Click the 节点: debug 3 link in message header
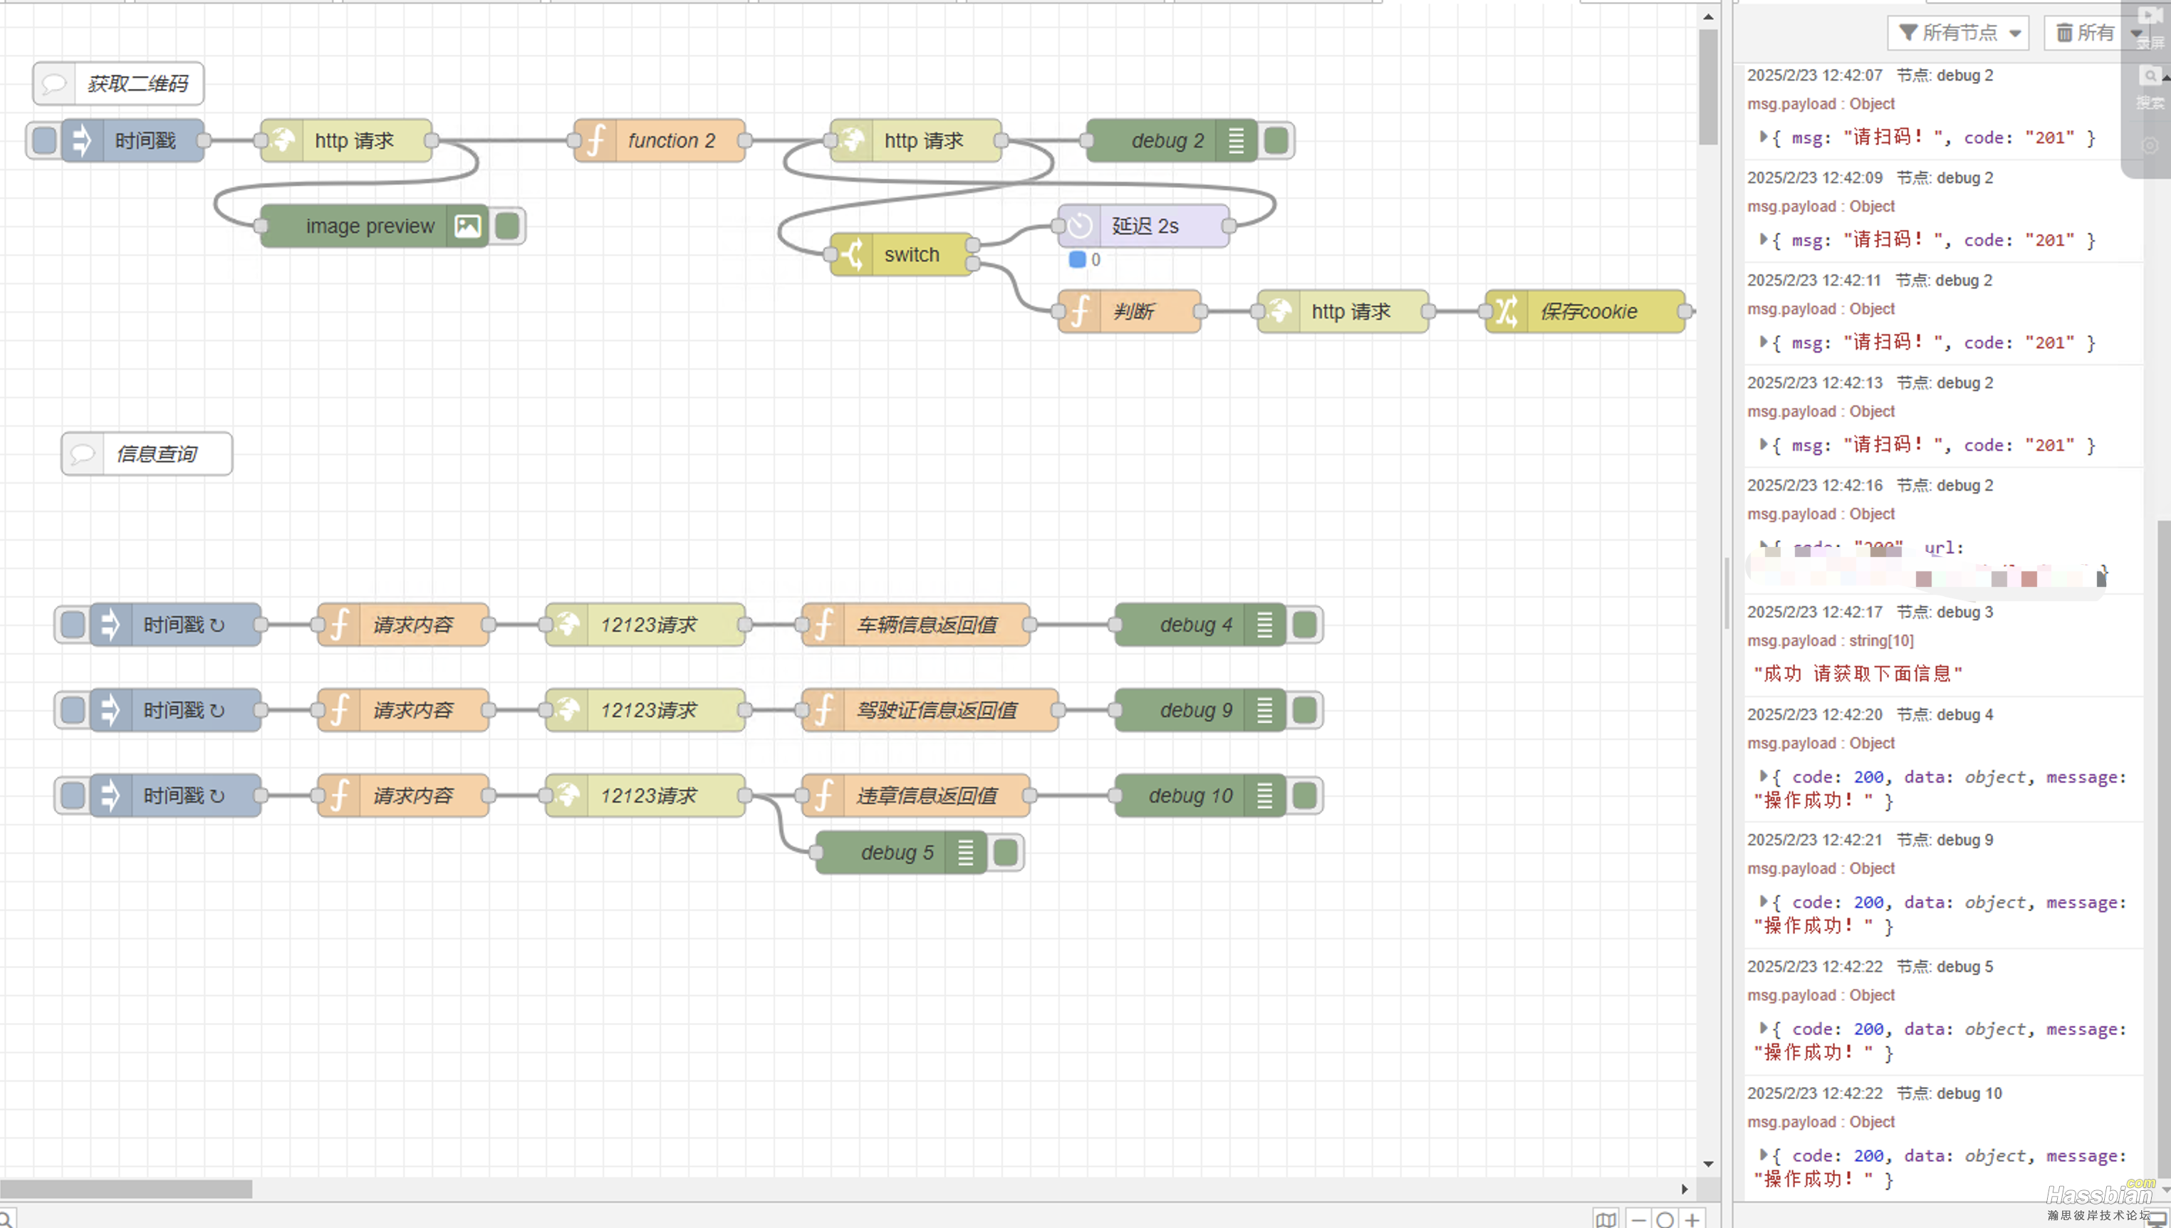 pos(1945,611)
